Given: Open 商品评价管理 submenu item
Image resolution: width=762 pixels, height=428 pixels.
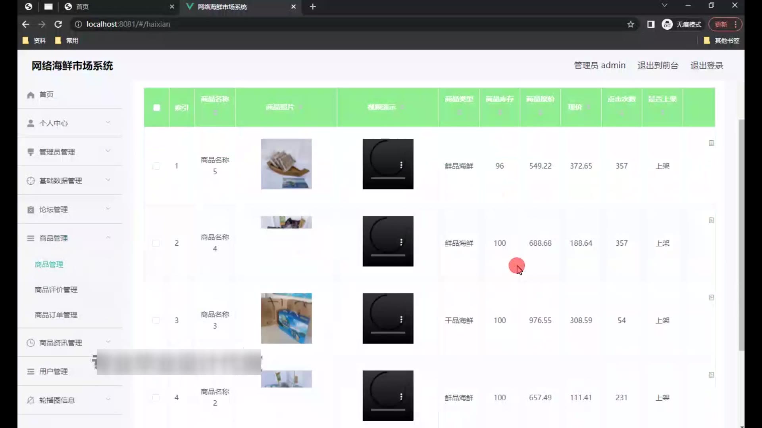Looking at the screenshot, I should [56, 290].
